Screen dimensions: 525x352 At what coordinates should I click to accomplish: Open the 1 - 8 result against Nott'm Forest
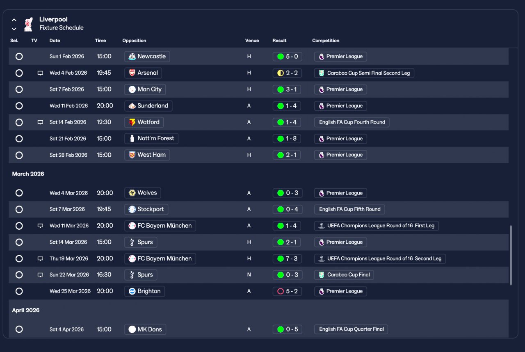pyautogui.click(x=287, y=139)
